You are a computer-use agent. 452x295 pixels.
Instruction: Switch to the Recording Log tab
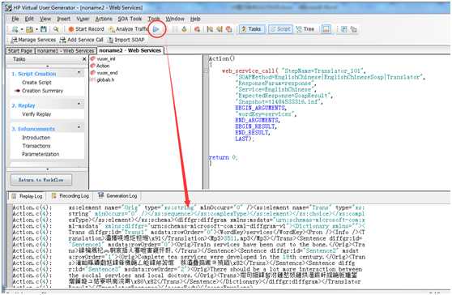[x=70, y=196]
